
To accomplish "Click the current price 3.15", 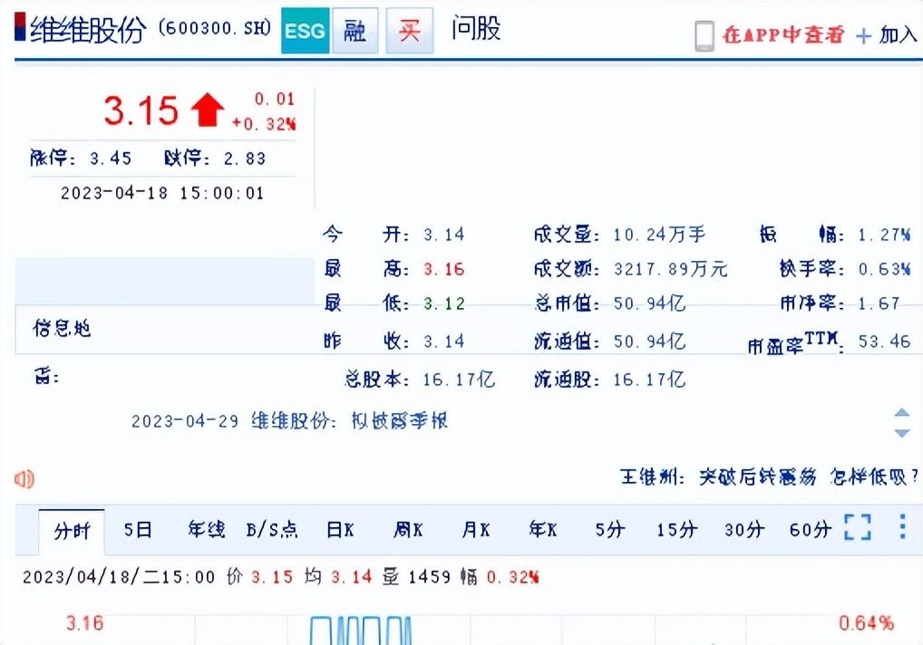I will click(141, 111).
